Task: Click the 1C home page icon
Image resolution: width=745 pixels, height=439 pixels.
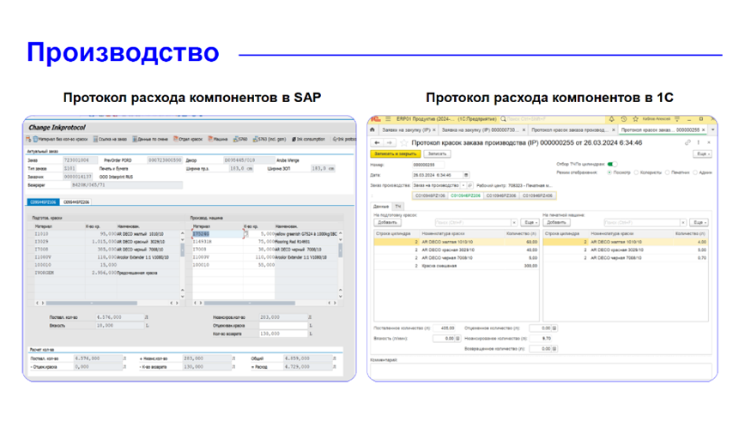Action: [x=372, y=129]
